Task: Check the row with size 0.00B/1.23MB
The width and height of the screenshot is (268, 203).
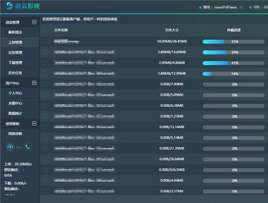Action: coord(45,116)
